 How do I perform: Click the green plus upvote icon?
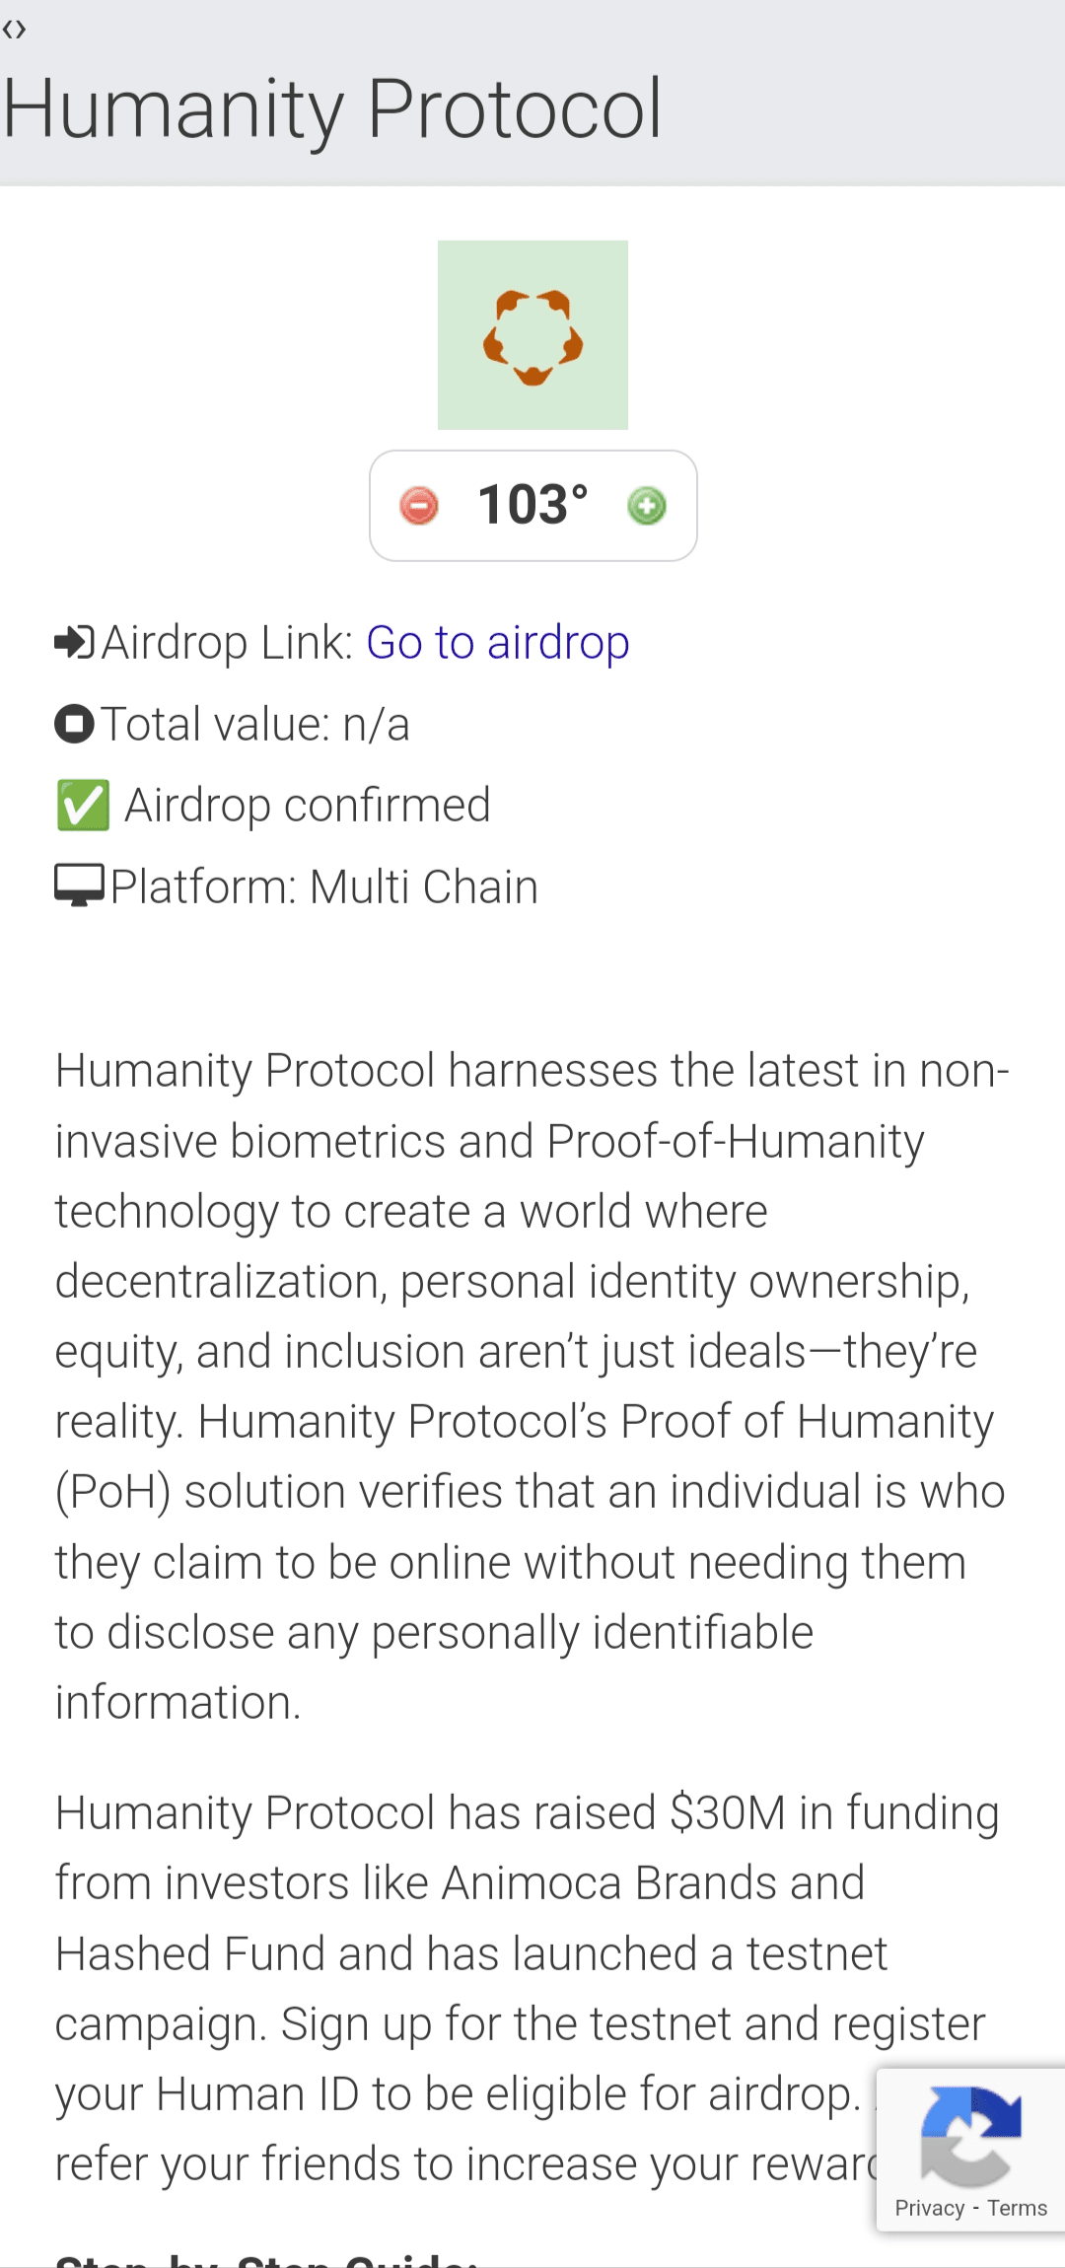click(647, 506)
